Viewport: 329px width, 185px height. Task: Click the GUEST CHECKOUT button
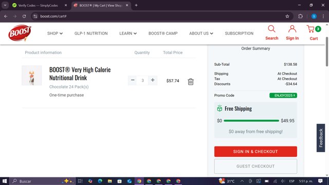tap(255, 166)
